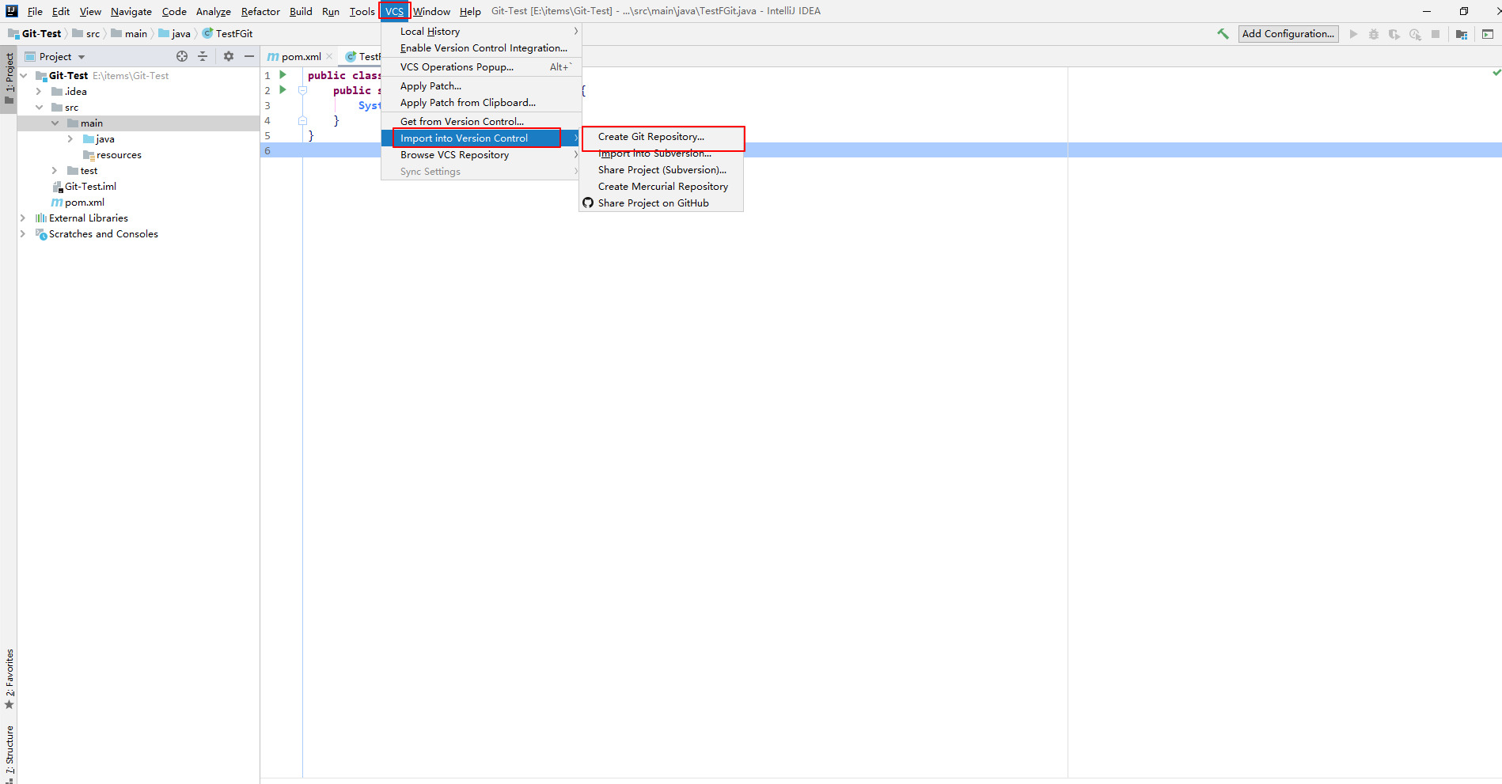Close the pom.xml tab
The height and width of the screenshot is (784, 1502).
pyautogui.click(x=329, y=56)
